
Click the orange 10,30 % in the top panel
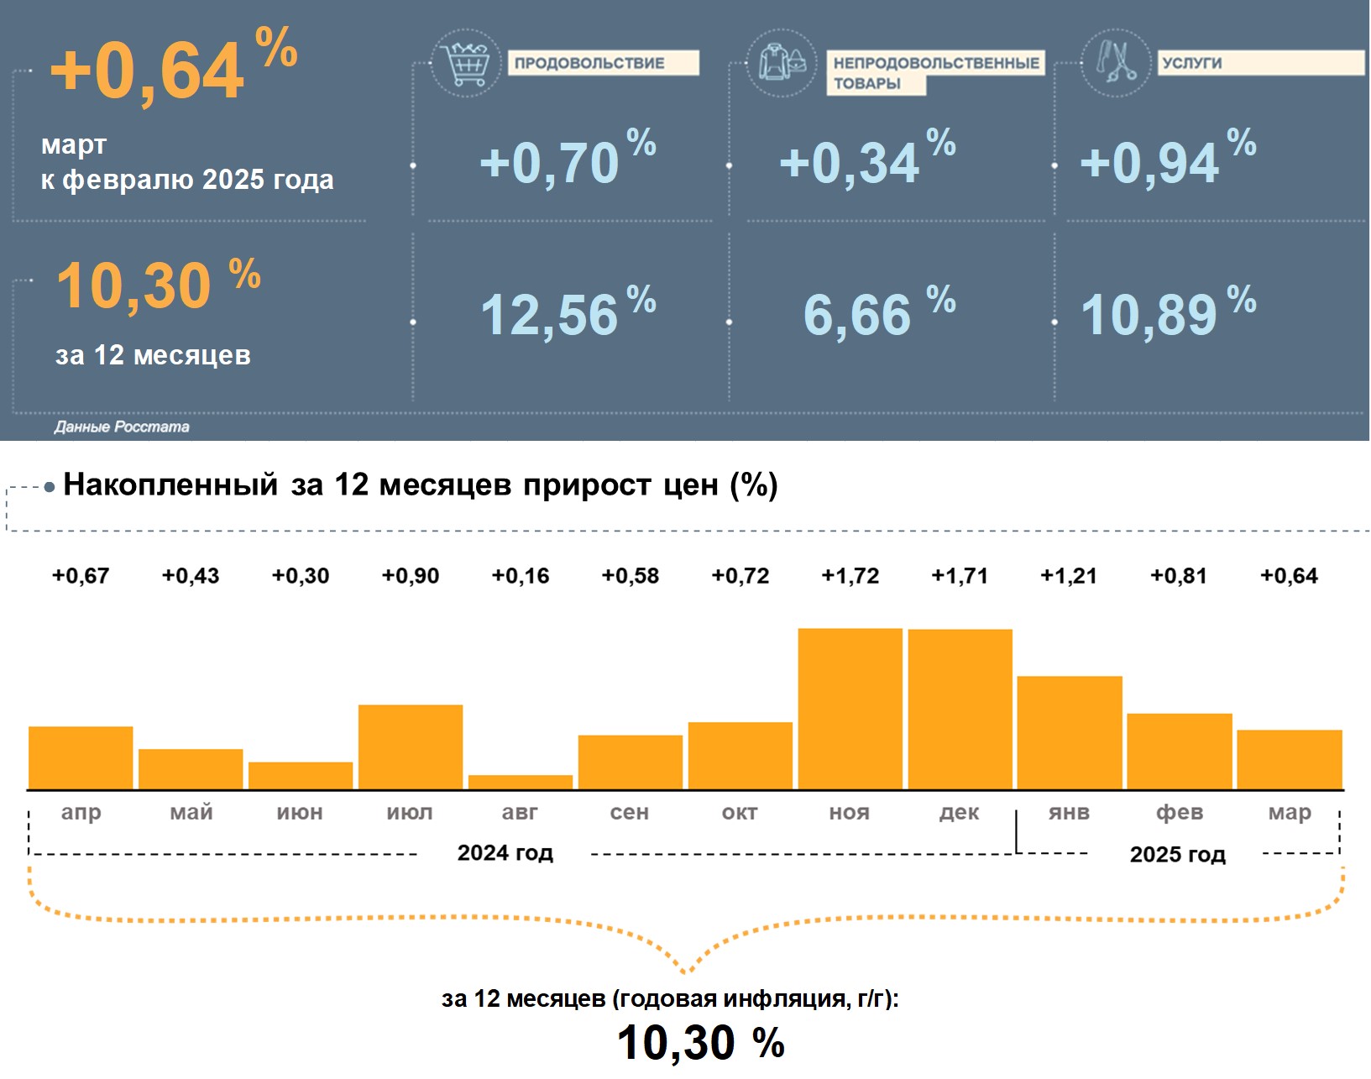point(159,285)
